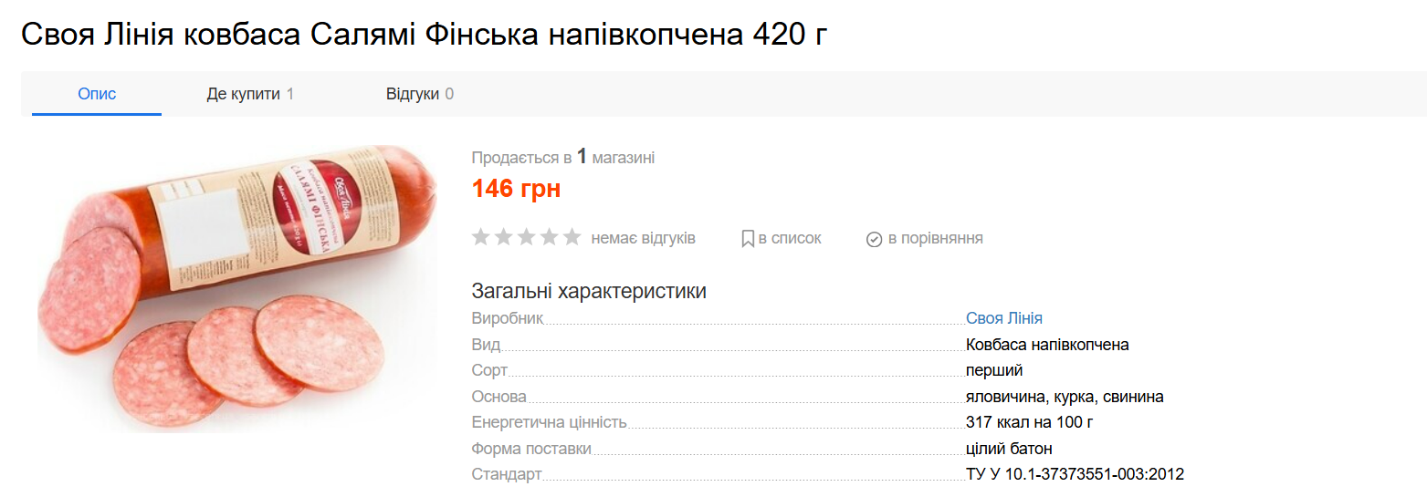Click the second rating star
This screenshot has width=1427, height=497.
point(504,238)
